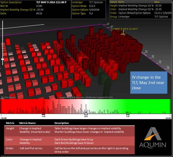Screen dimensions: 173x157
Task: Select the Order feature row
Action: point(141,13)
